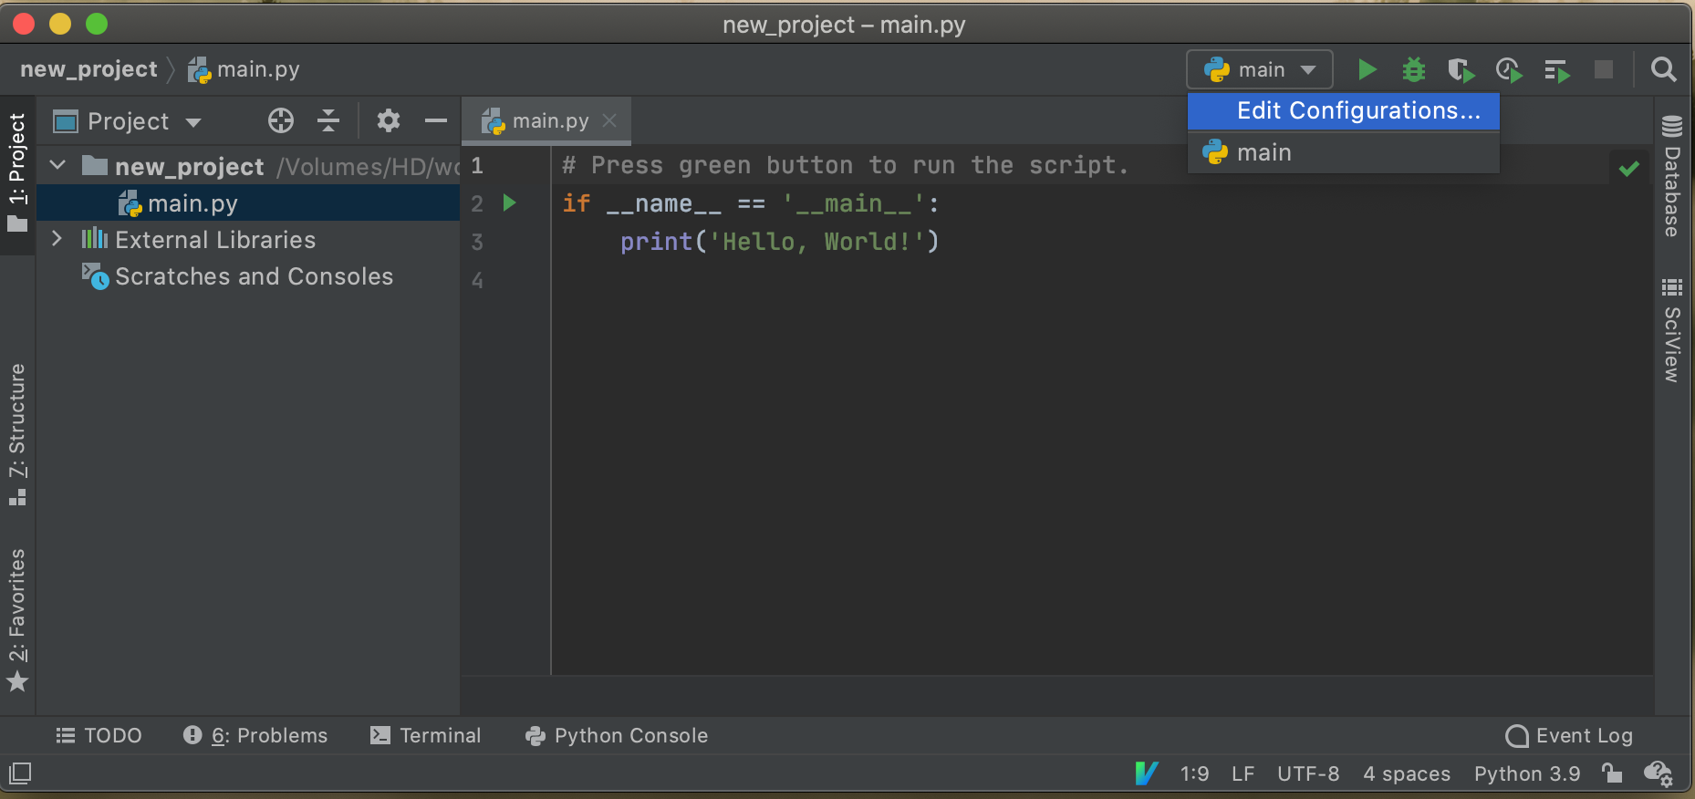Click the locate file crosshair icon

click(281, 120)
